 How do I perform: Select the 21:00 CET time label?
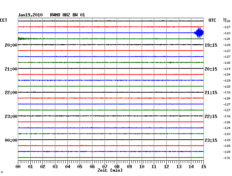tap(11, 69)
